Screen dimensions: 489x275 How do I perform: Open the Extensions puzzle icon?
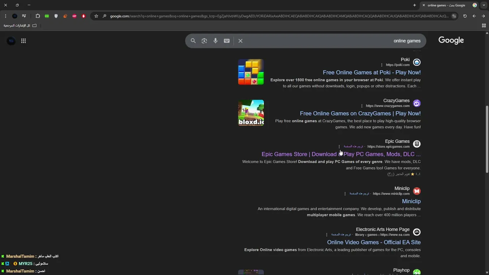click(x=37, y=16)
